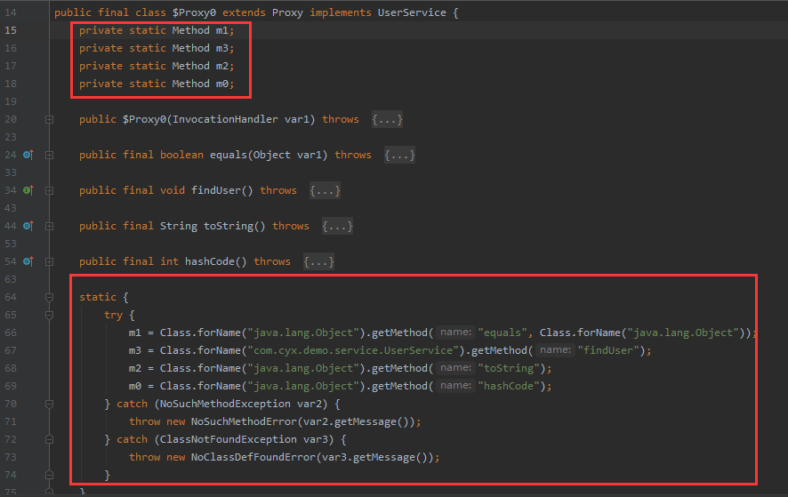The image size is (788, 497).
Task: Collapse the try block on line 65
Action: (x=50, y=315)
